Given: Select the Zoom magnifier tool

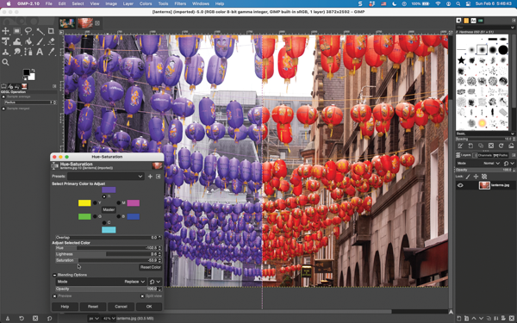Looking at the screenshot, I should click(x=6, y=62).
